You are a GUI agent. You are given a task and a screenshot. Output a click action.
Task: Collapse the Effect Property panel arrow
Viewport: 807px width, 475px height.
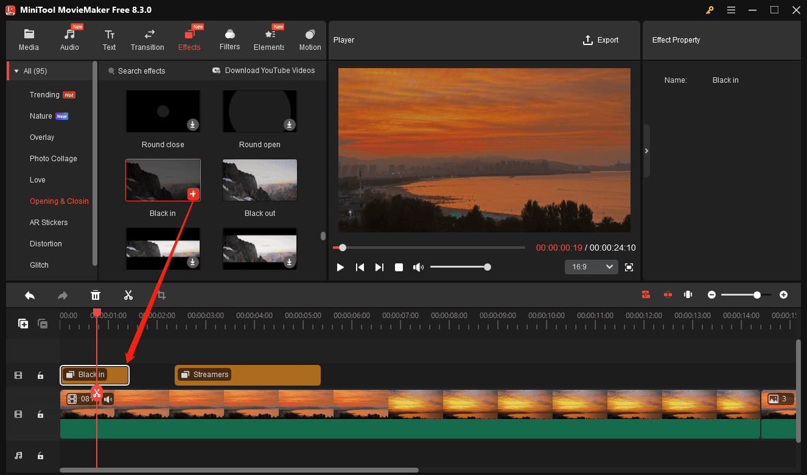point(646,151)
